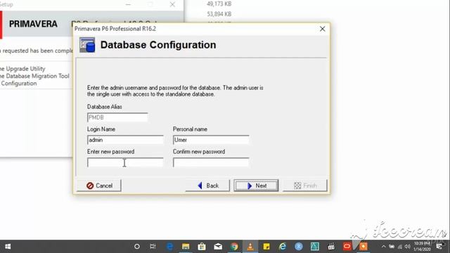The image size is (450, 253).
Task: Open Sticky Notes from the taskbar
Action: 266,247
